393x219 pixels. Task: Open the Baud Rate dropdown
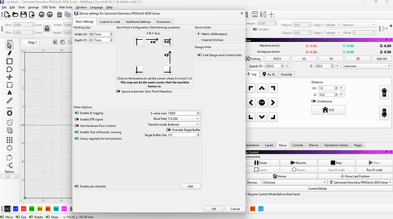click(183, 119)
